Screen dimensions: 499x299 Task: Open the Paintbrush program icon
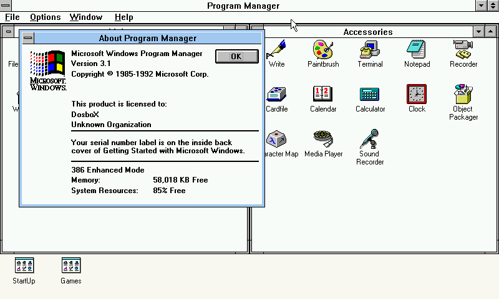pyautogui.click(x=323, y=49)
